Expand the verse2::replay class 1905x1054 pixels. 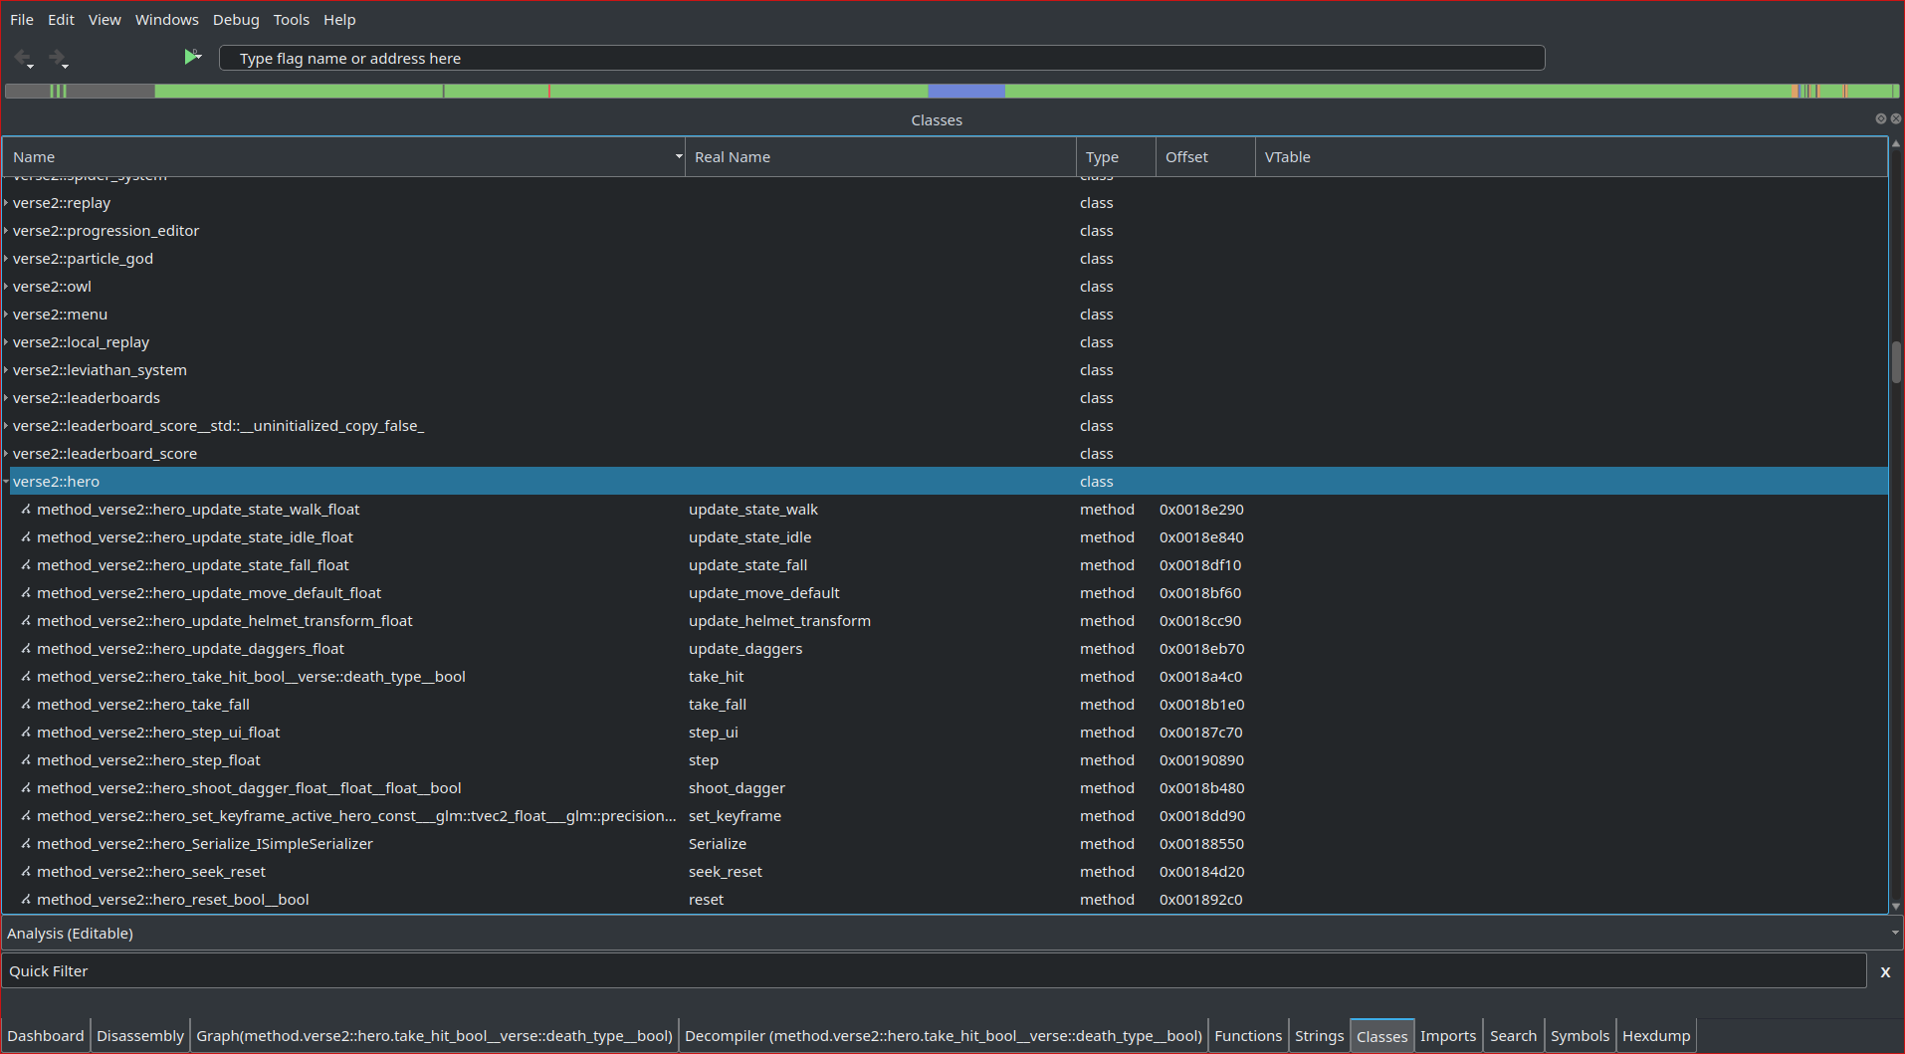(6, 203)
